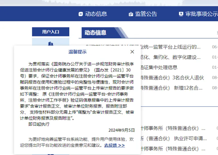Open notice about 3名合伙人退伙

[172, 77]
